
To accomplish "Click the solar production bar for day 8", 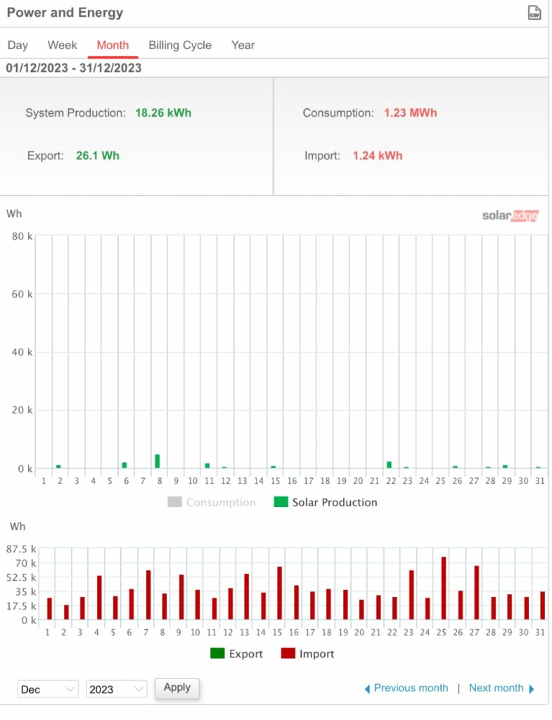I will click(158, 461).
